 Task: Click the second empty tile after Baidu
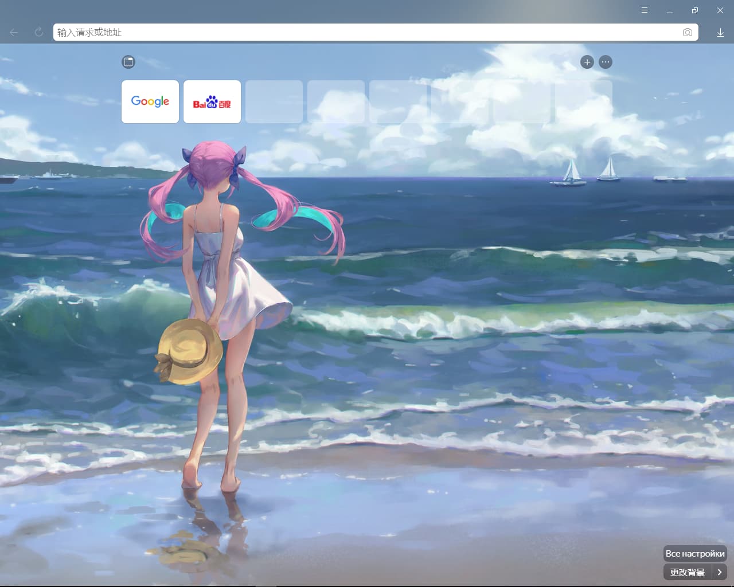pyautogui.click(x=336, y=102)
